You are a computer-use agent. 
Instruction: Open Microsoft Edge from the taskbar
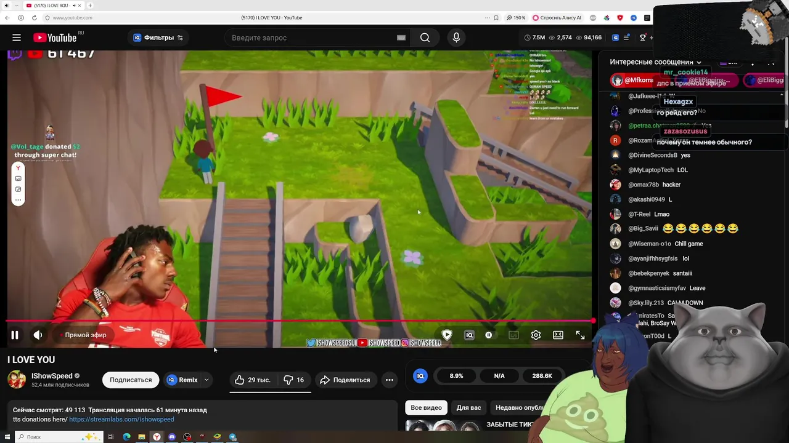coord(126,437)
